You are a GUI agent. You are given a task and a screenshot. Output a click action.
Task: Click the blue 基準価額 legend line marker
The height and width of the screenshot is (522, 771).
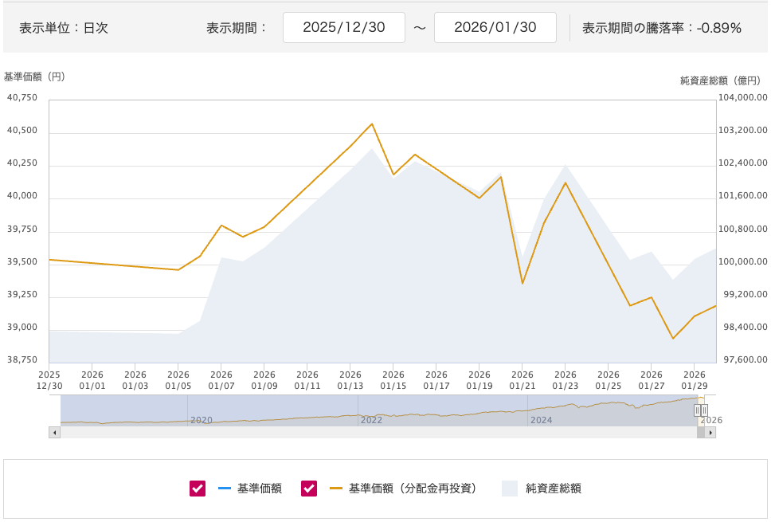(224, 489)
